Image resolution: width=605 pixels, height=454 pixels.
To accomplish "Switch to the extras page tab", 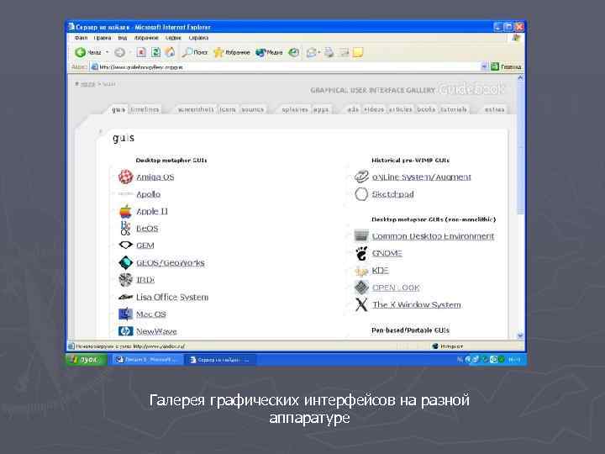I will [x=494, y=109].
